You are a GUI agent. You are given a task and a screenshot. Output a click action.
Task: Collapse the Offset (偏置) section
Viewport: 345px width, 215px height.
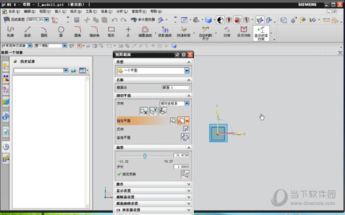pyautogui.click(x=189, y=147)
